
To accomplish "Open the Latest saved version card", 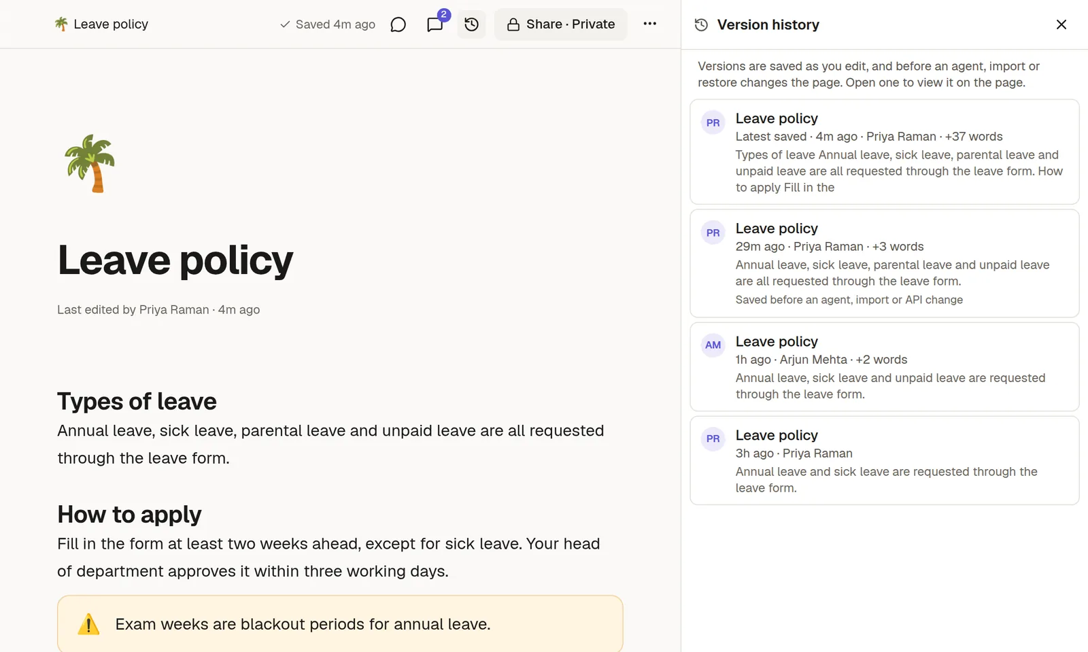I will tap(885, 152).
